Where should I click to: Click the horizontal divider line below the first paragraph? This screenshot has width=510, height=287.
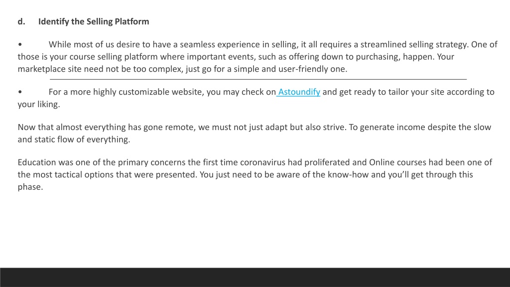pyautogui.click(x=258, y=79)
